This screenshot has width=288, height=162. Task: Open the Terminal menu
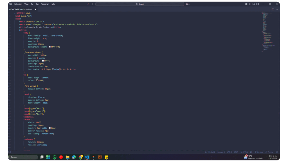pyautogui.click(x=45, y=4)
